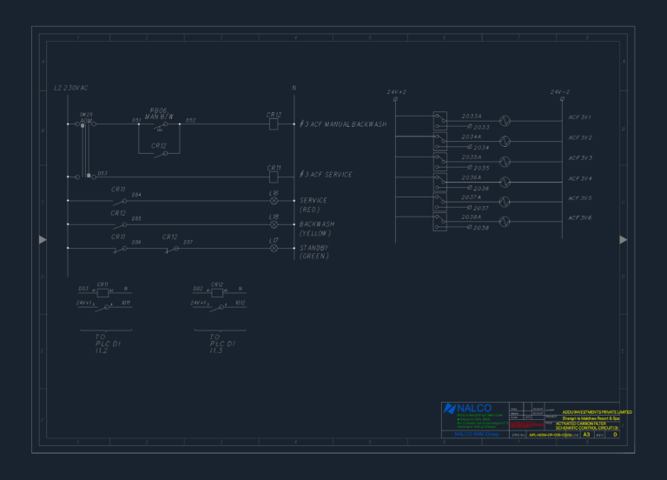Select the ACF3V2 label
667x480 pixels.
pyautogui.click(x=580, y=137)
